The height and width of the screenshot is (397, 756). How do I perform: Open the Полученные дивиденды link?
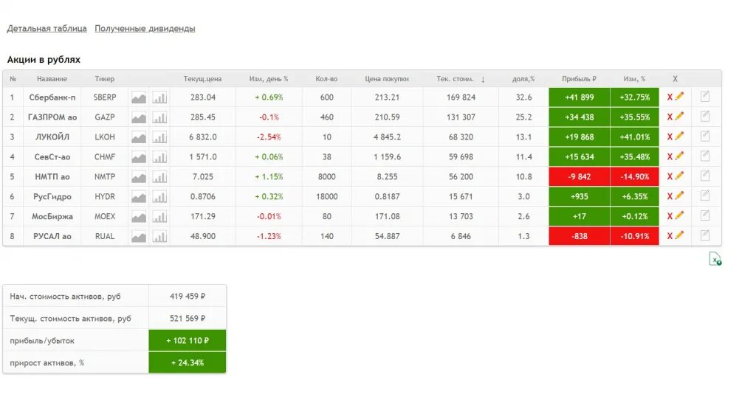(145, 29)
